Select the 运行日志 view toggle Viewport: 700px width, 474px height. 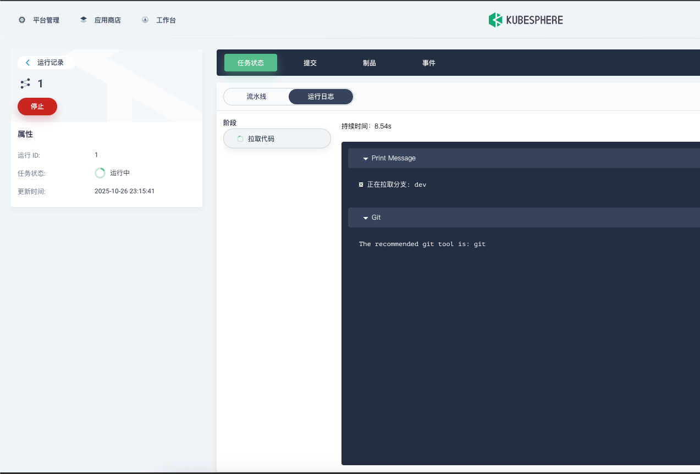coord(321,97)
